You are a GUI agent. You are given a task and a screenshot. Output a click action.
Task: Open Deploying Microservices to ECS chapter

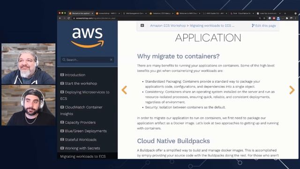85,95
